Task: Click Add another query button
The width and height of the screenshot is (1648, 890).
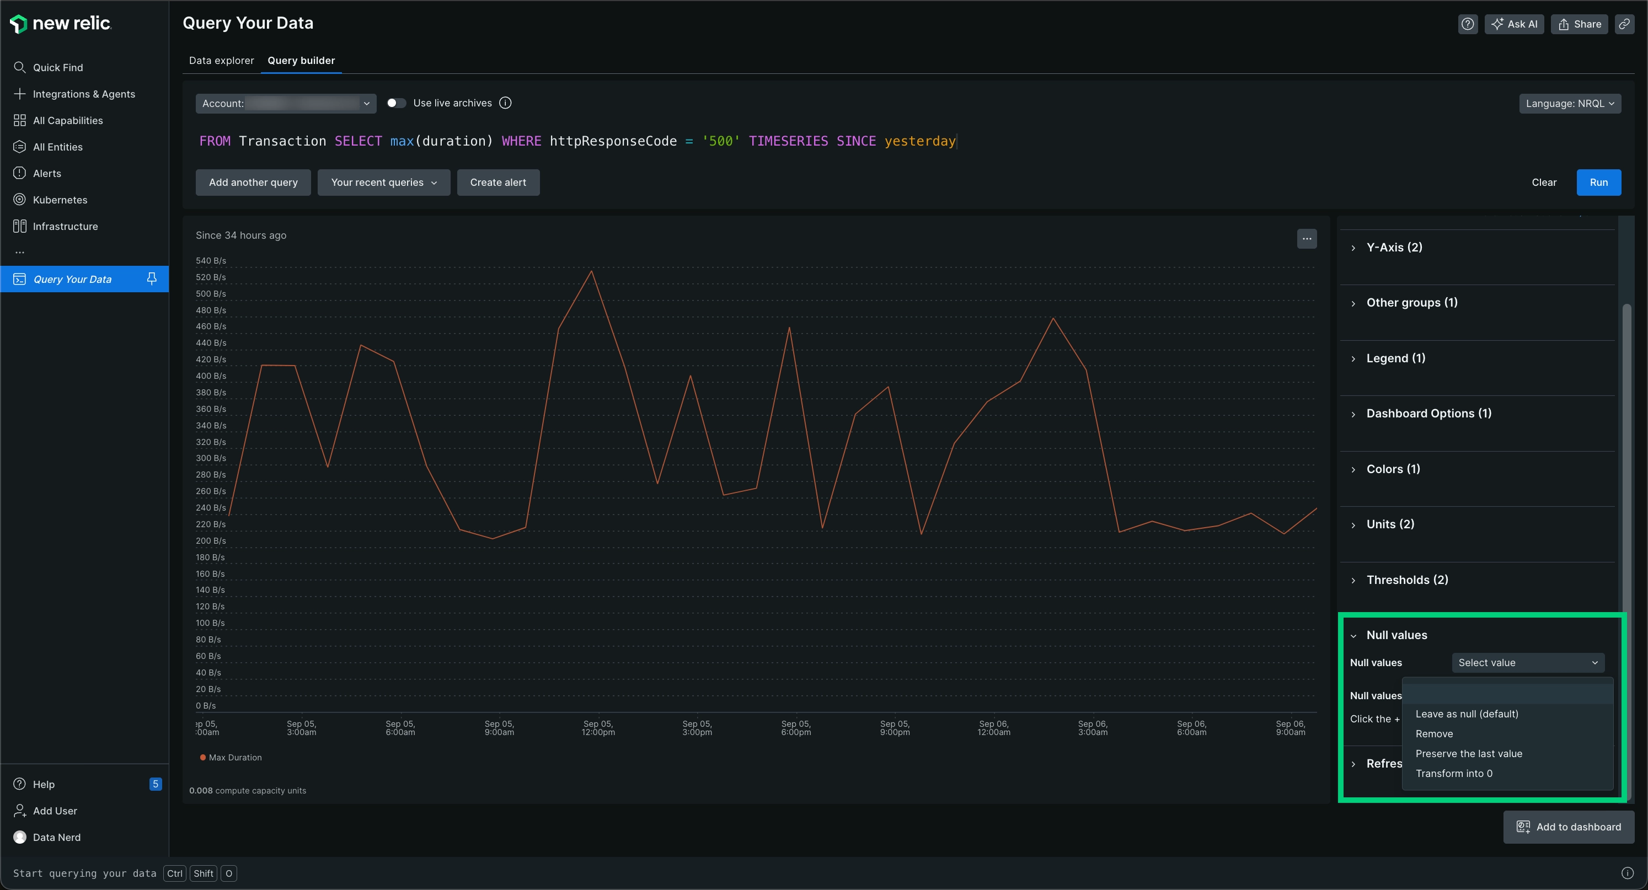Action: 253,183
